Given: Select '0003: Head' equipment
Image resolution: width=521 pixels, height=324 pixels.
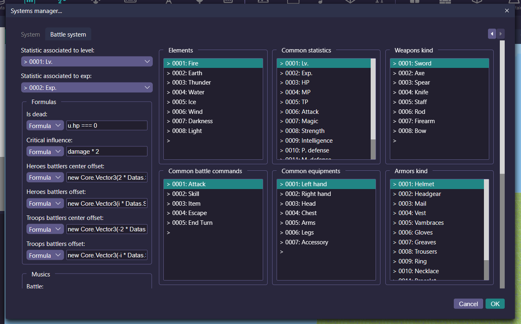Looking at the screenshot, I should point(326,203).
